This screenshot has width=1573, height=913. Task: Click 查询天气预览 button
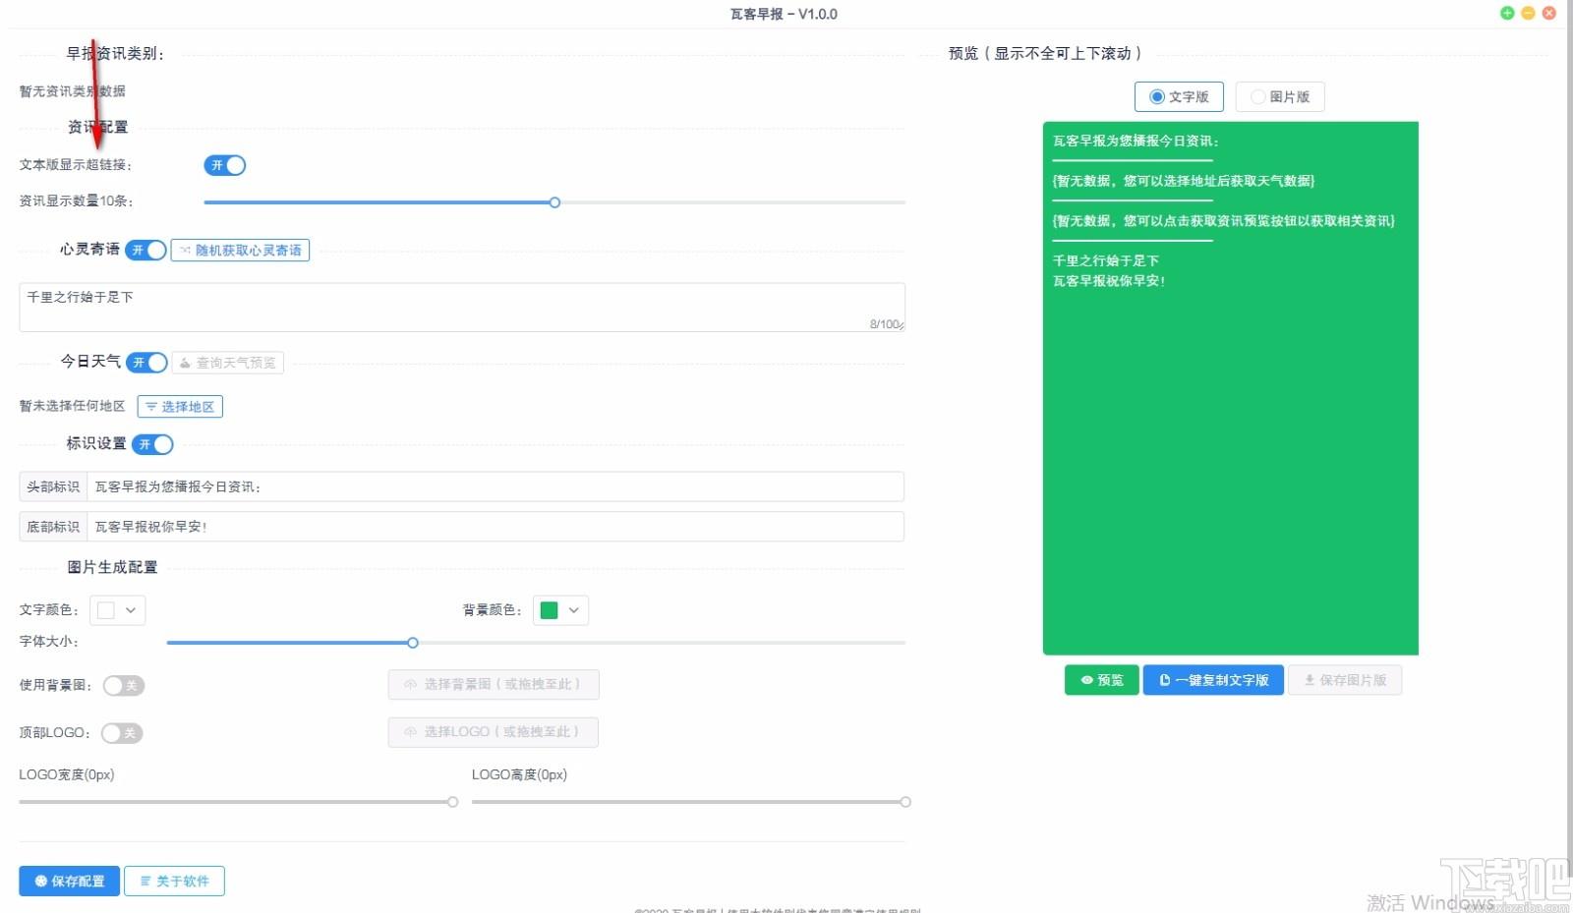pos(228,363)
